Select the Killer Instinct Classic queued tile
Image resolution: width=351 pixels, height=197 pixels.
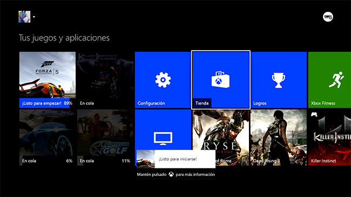pyautogui.click(x=105, y=80)
